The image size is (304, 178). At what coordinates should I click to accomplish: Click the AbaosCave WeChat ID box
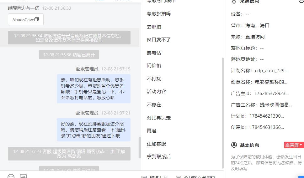pyautogui.click(x=26, y=19)
